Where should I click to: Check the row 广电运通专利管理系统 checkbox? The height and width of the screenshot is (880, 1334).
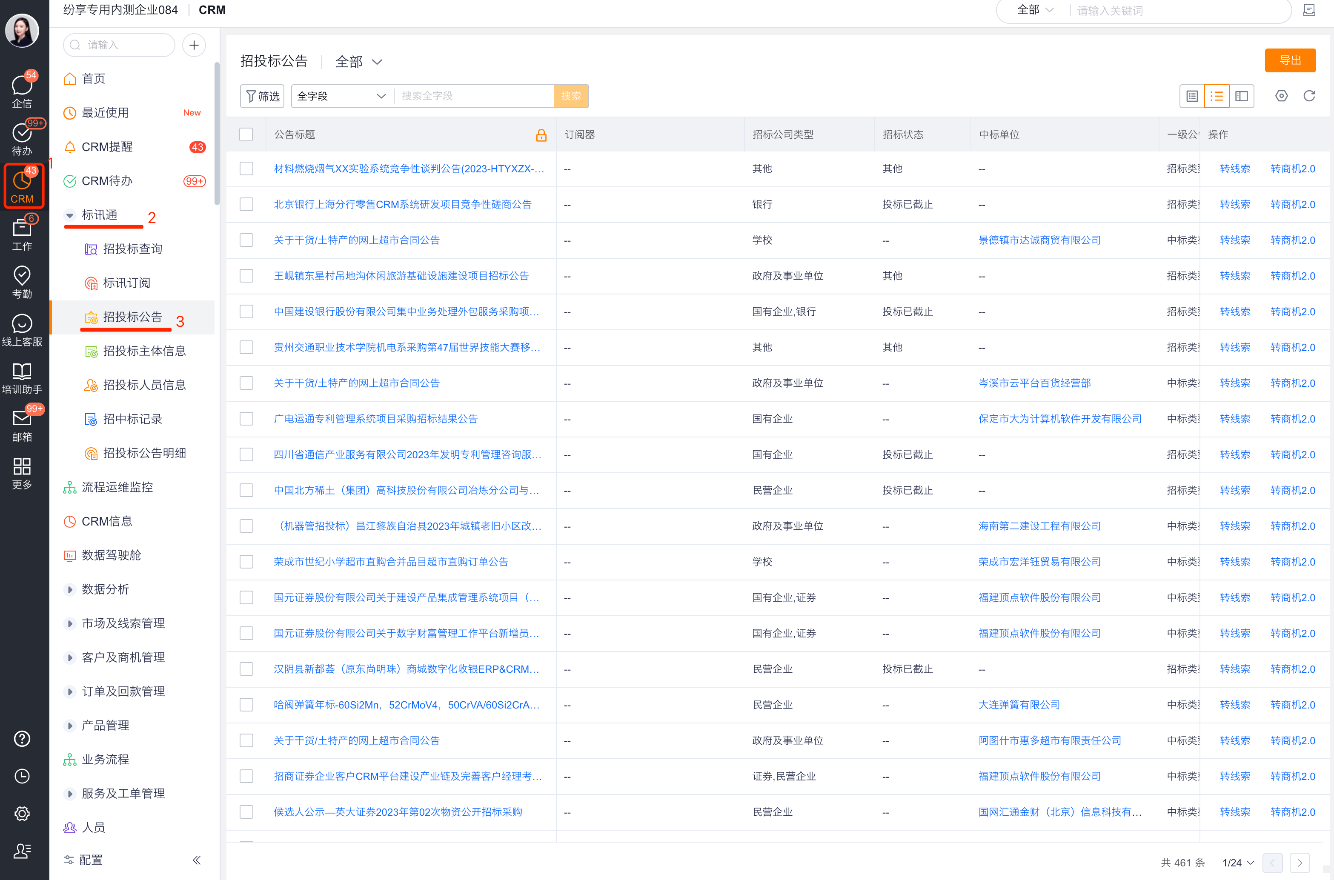(x=246, y=419)
